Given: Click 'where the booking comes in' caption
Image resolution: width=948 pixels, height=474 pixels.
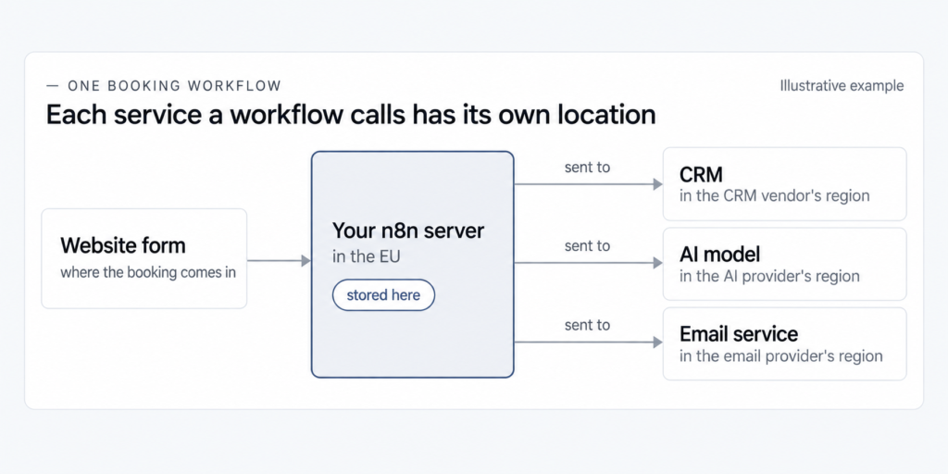Looking at the screenshot, I should click(x=148, y=273).
